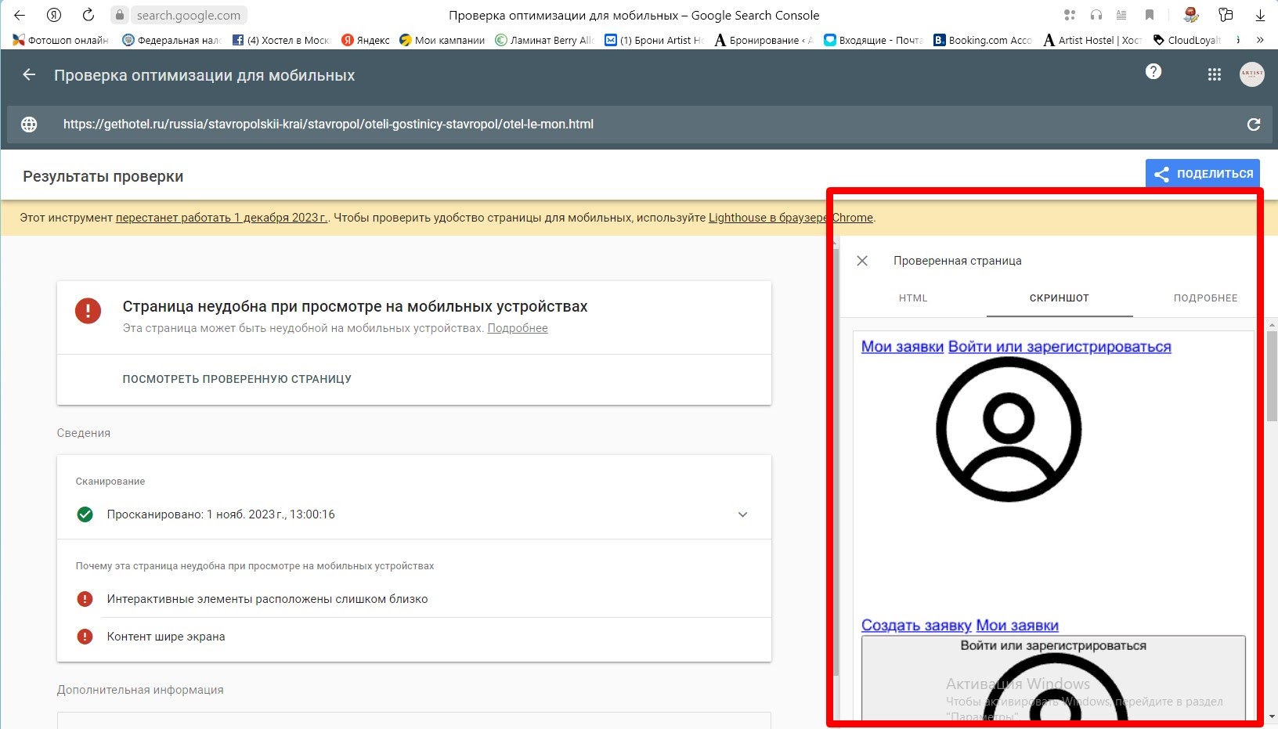The height and width of the screenshot is (729, 1278).
Task: Click the error icon beside Интерактивные элементы
Action: tap(85, 599)
